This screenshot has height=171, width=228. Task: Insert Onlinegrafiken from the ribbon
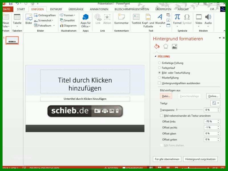[45, 15]
